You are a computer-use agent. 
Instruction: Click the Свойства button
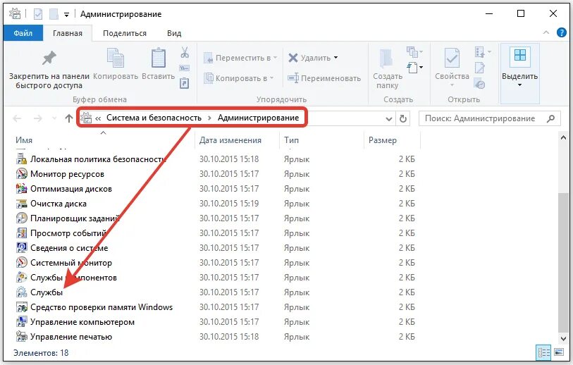[x=452, y=68]
